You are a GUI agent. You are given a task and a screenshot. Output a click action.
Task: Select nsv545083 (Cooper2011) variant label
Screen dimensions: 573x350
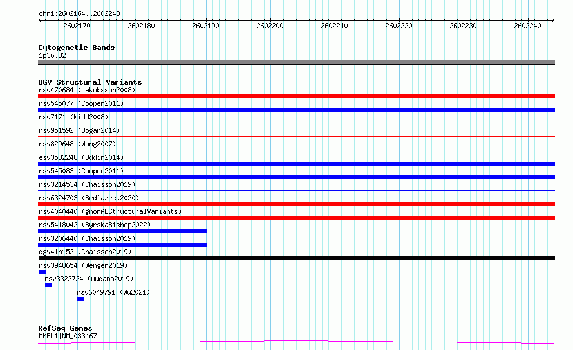81,171
